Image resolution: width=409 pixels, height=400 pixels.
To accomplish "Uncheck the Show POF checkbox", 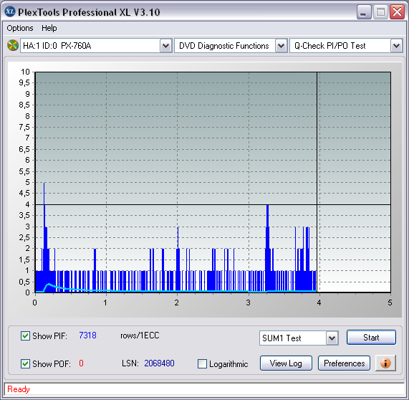I will click(25, 363).
